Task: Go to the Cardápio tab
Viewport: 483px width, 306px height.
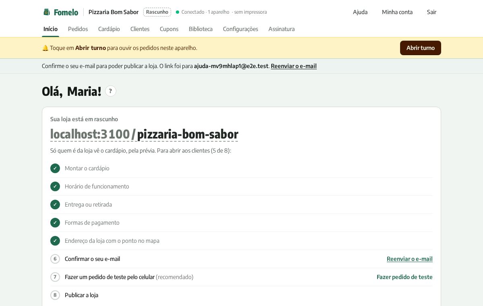Action: click(109, 29)
